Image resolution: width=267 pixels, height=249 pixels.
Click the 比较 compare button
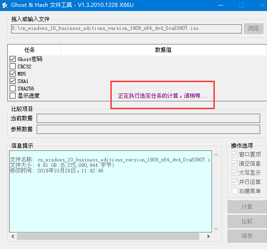pos(247,221)
